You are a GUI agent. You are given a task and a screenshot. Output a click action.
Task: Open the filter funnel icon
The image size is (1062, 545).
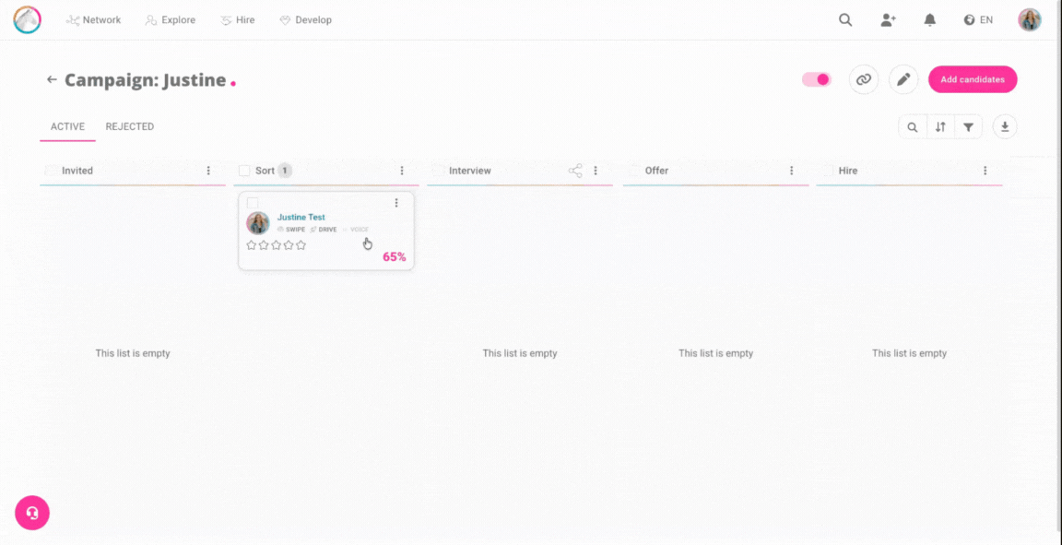click(968, 127)
